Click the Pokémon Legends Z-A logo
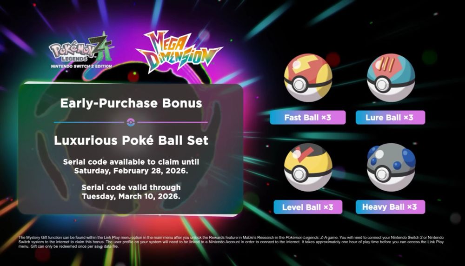This screenshot has width=465, height=266. tap(80, 50)
